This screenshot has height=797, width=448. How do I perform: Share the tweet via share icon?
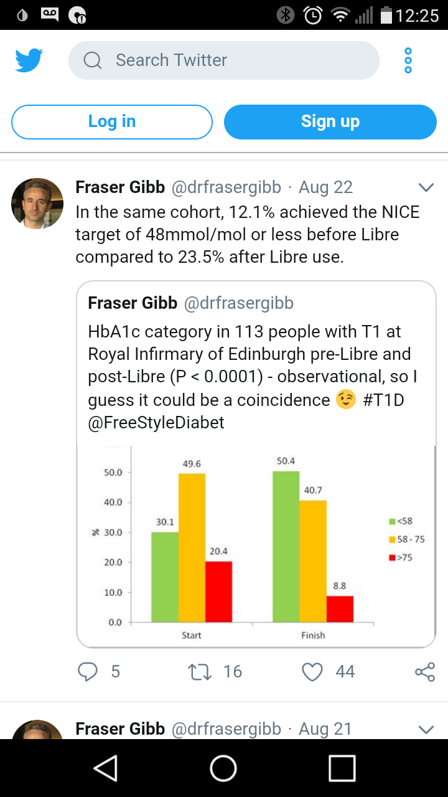425,671
